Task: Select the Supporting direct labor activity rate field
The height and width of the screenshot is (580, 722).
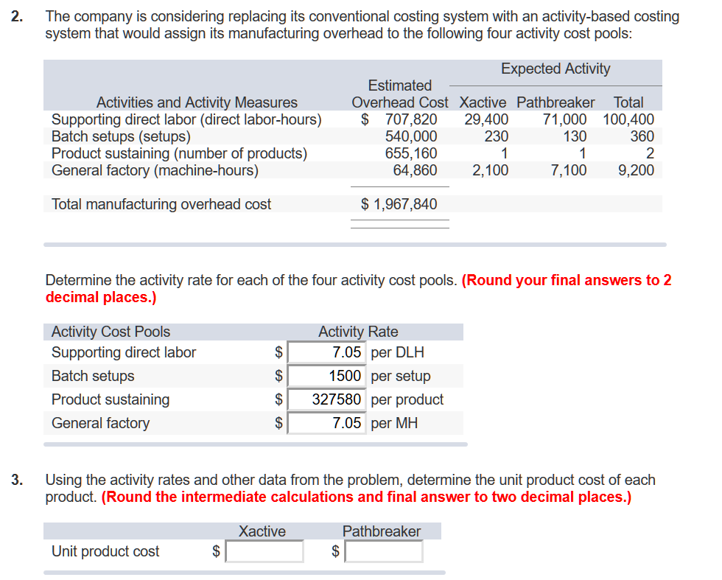Action: click(326, 352)
